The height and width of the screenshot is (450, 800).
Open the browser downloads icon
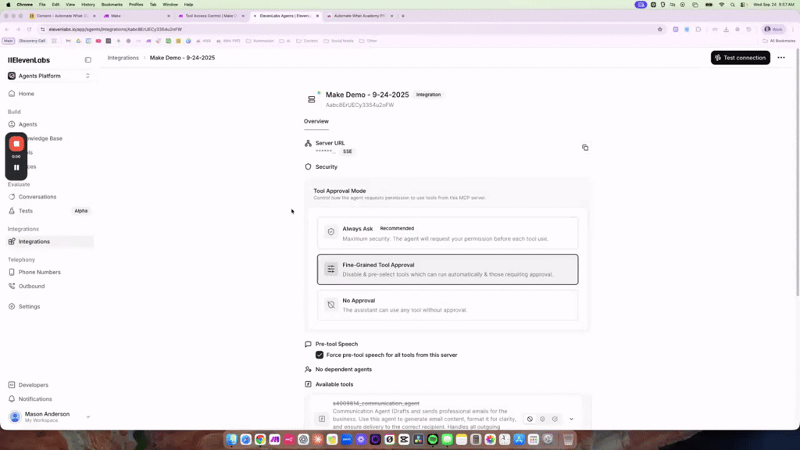(x=726, y=29)
